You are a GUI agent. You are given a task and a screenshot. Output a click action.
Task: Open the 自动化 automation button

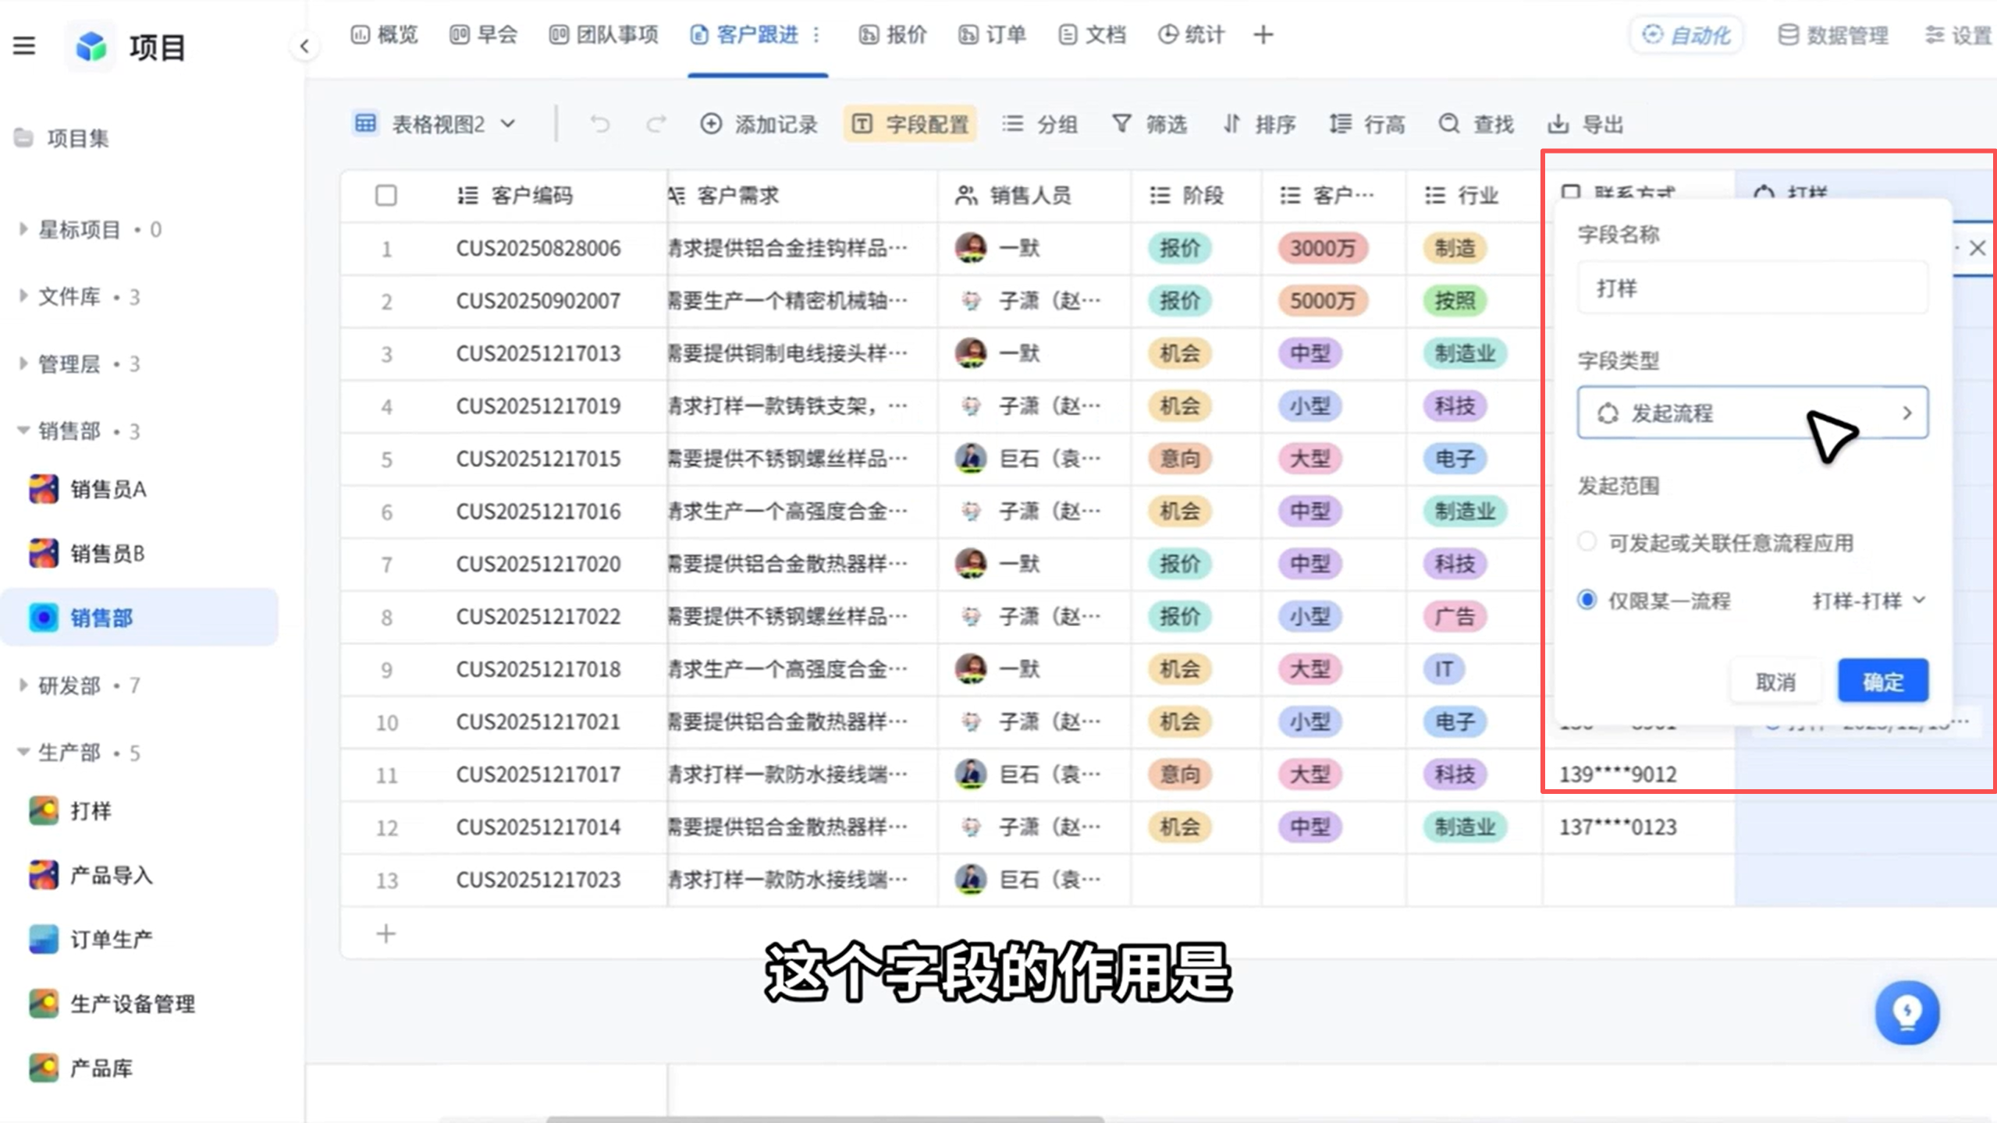pyautogui.click(x=1686, y=35)
